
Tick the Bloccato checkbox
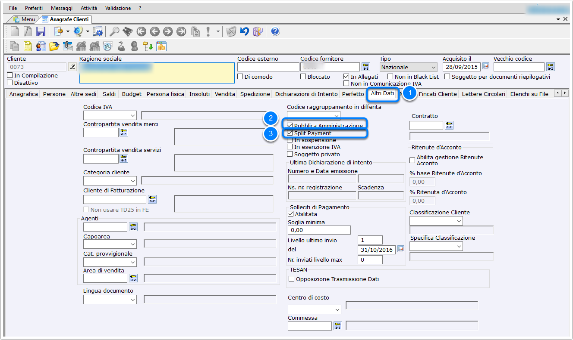click(303, 77)
